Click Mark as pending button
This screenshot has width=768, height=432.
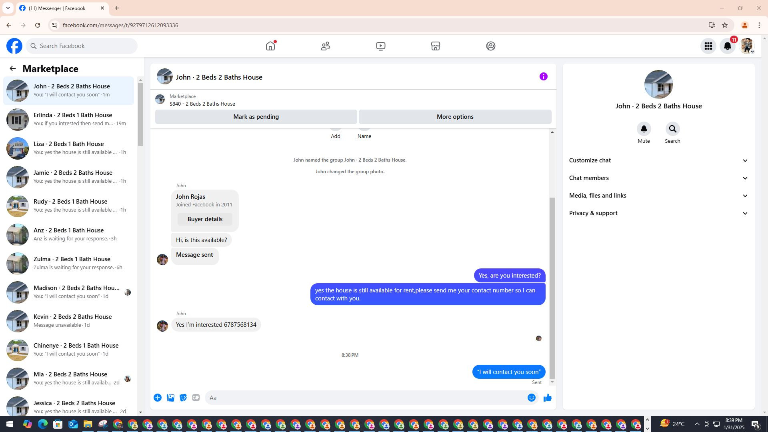point(256,117)
